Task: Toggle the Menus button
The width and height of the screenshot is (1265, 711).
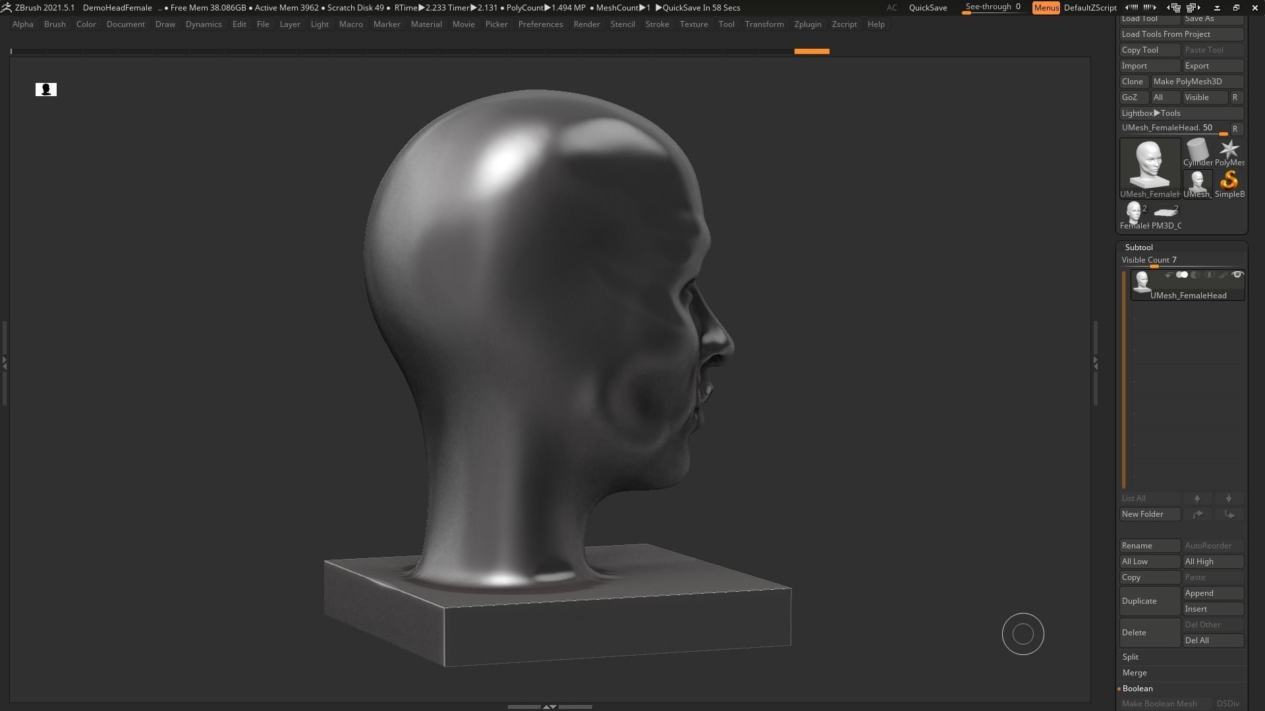Action: (1046, 7)
